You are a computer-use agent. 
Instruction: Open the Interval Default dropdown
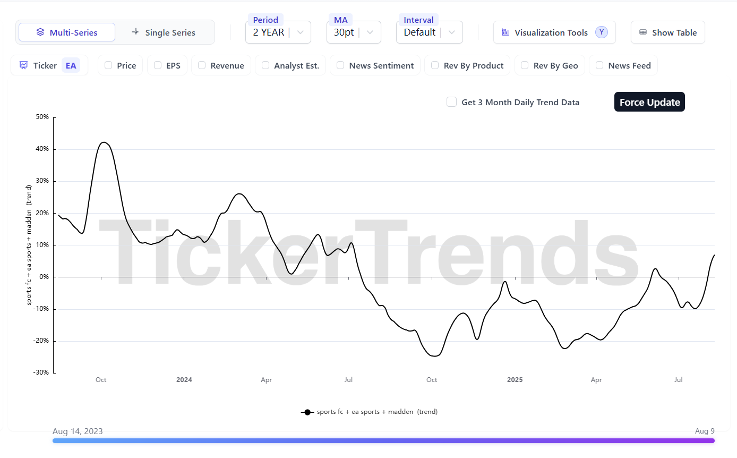pyautogui.click(x=430, y=32)
